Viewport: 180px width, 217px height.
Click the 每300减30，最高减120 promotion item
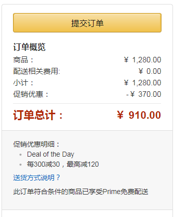[63, 165]
